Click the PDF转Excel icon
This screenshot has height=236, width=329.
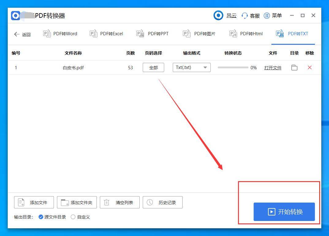pos(93,34)
